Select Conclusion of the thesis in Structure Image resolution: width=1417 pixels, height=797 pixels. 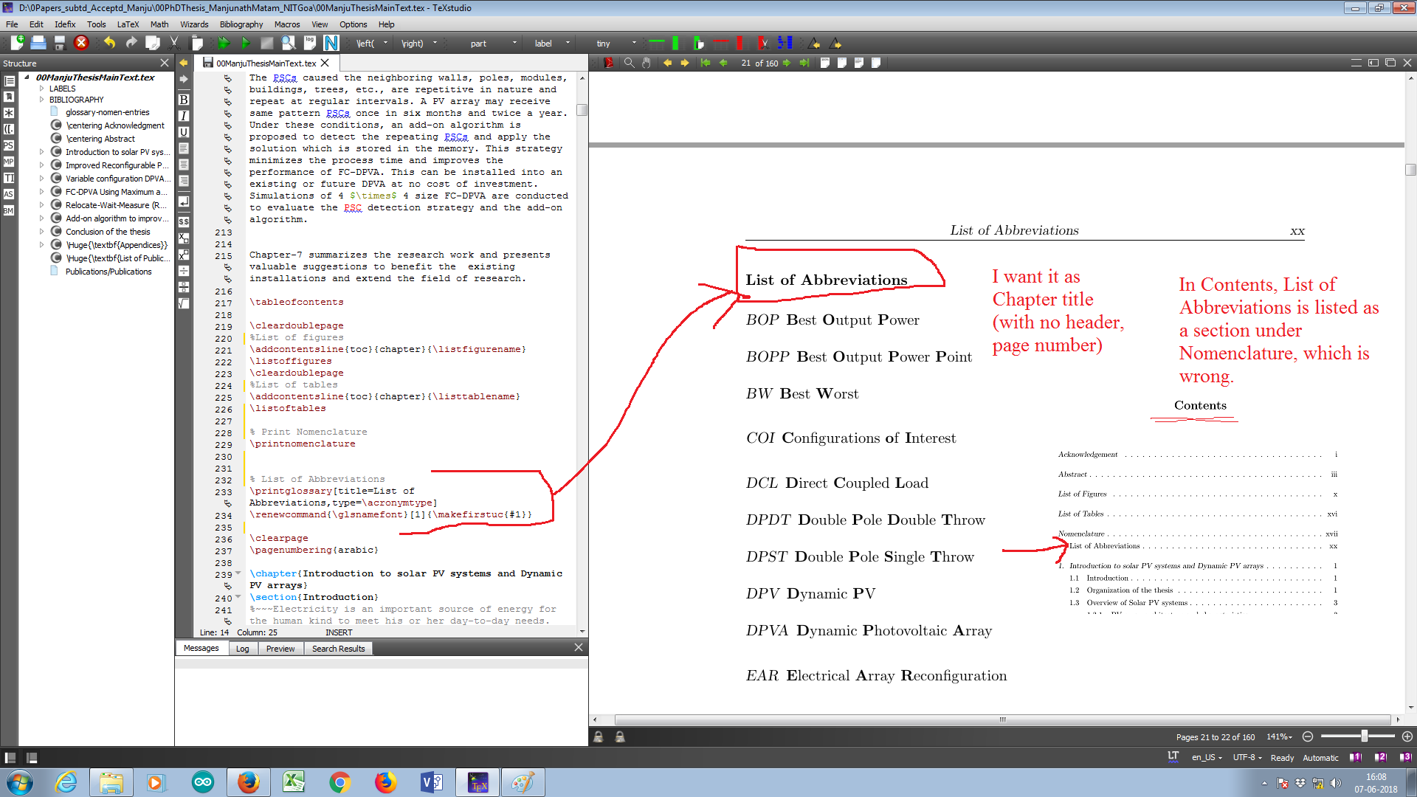click(108, 232)
